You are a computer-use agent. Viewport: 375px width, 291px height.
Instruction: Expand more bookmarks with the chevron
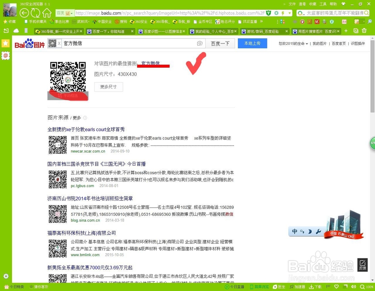tap(261, 21)
